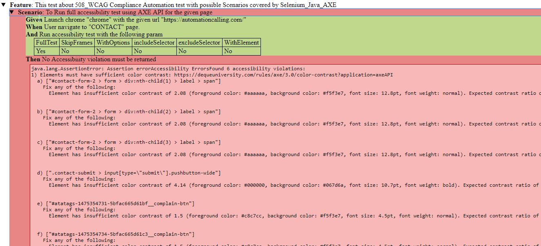Click the failed Then No Accessibility violation step

click(x=91, y=59)
